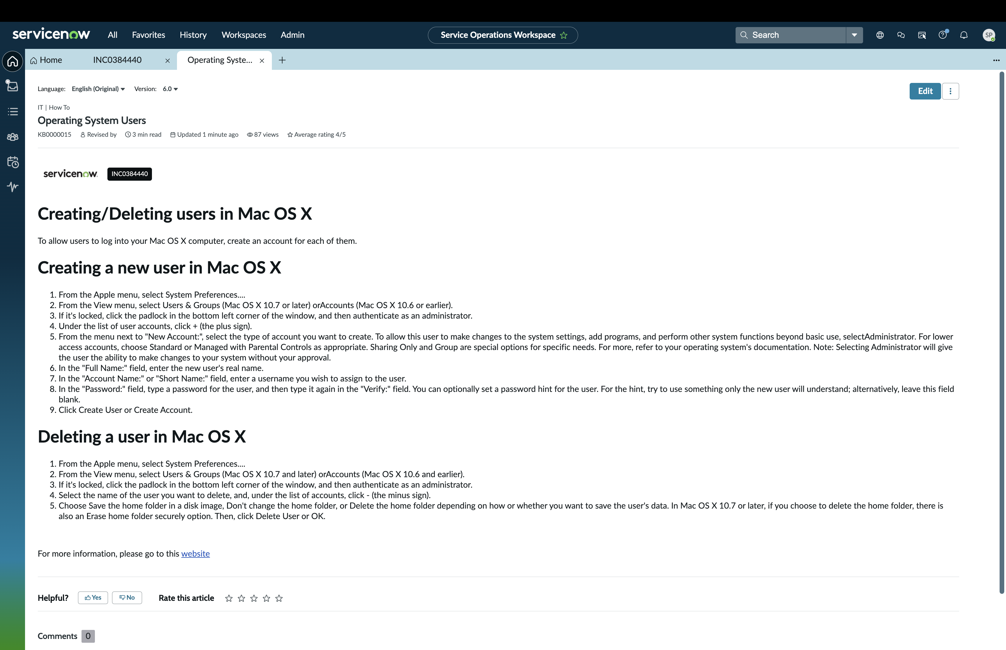Click the Comments count badge 0
This screenshot has height=650, width=1006.
click(x=88, y=636)
